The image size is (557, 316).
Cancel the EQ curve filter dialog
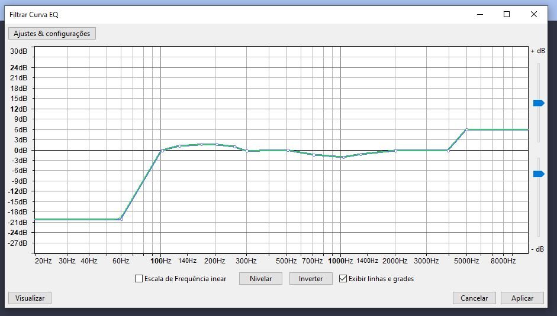click(x=474, y=298)
